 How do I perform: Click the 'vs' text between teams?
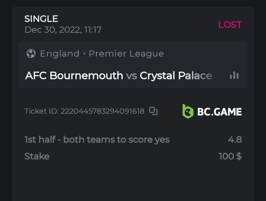131,76
